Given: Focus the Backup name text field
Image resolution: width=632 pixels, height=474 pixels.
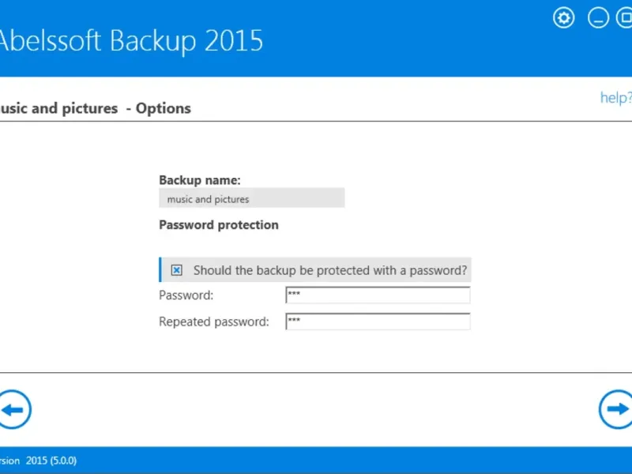Looking at the screenshot, I should coord(251,198).
